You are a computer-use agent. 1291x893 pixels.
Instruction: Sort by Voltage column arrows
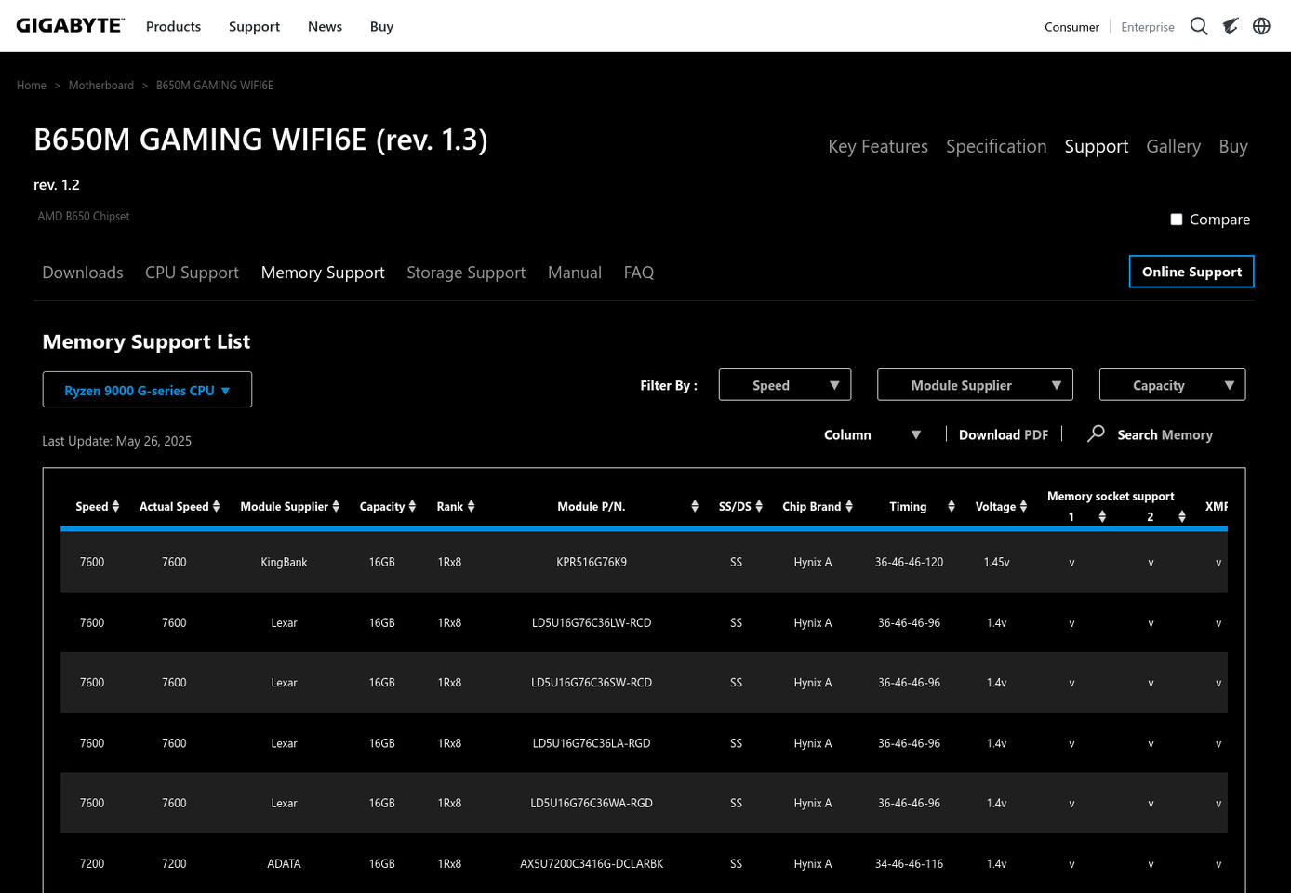click(1023, 506)
